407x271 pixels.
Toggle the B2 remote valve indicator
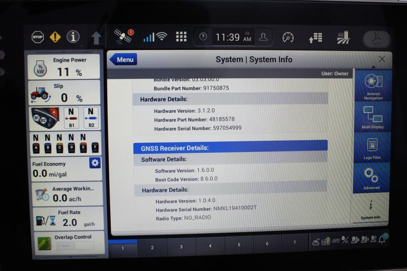pyautogui.click(x=91, y=118)
